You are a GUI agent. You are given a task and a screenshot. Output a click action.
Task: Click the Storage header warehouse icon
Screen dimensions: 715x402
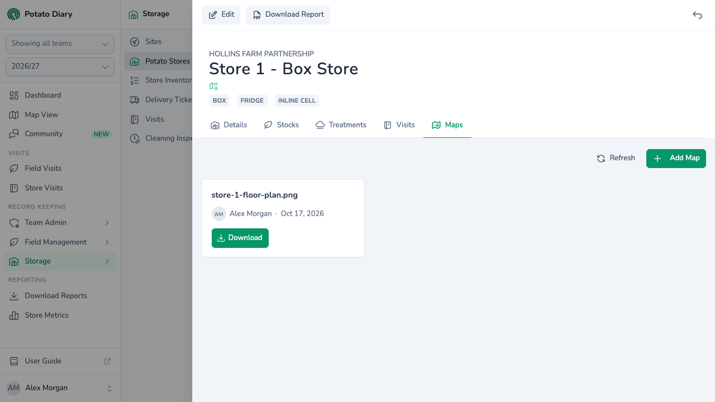pos(134,15)
